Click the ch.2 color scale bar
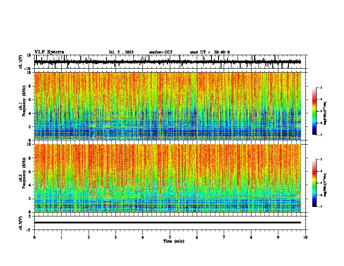This screenshot has height=266, width=344. click(x=314, y=183)
